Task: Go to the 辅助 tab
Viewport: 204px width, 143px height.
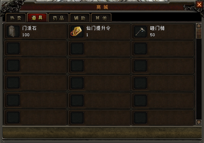Action: (x=80, y=18)
